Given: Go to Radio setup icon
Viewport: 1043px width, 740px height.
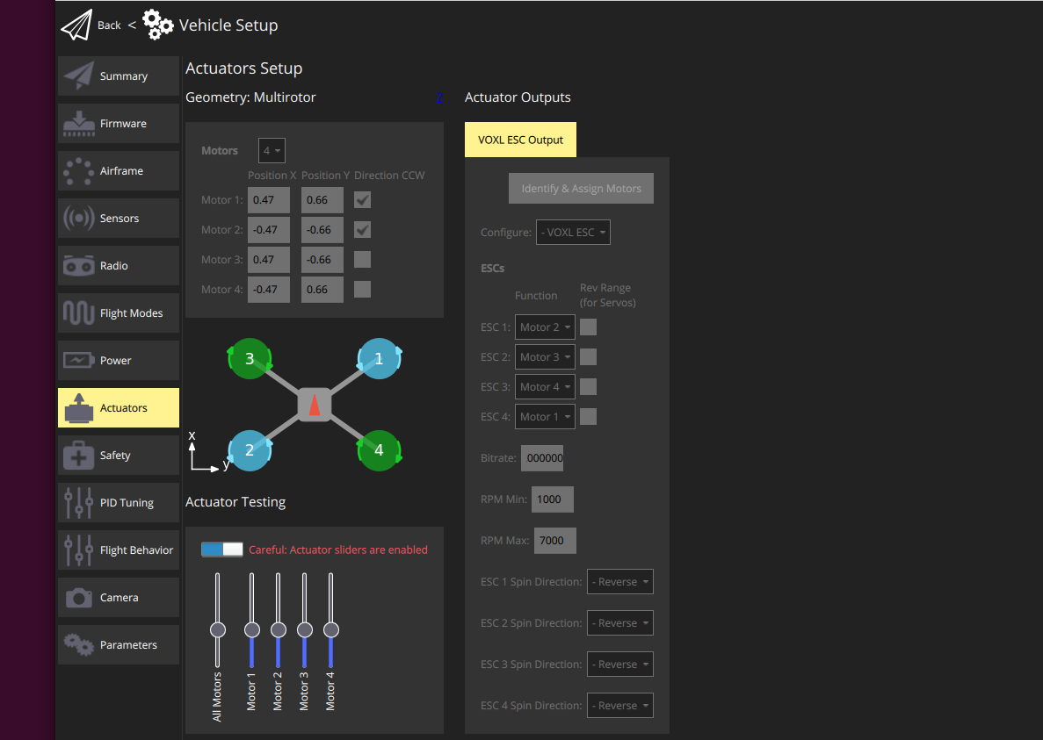Looking at the screenshot, I should click(79, 266).
